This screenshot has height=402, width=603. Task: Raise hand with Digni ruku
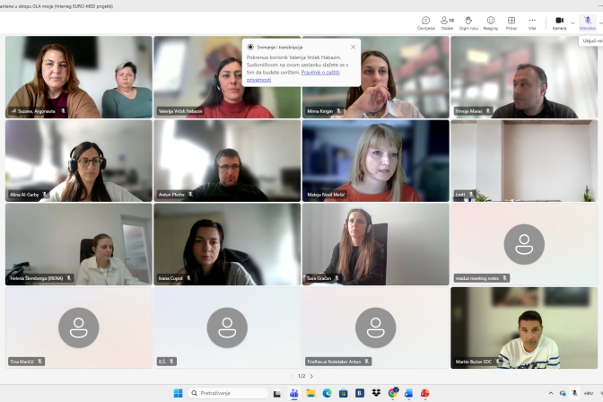[x=468, y=23]
